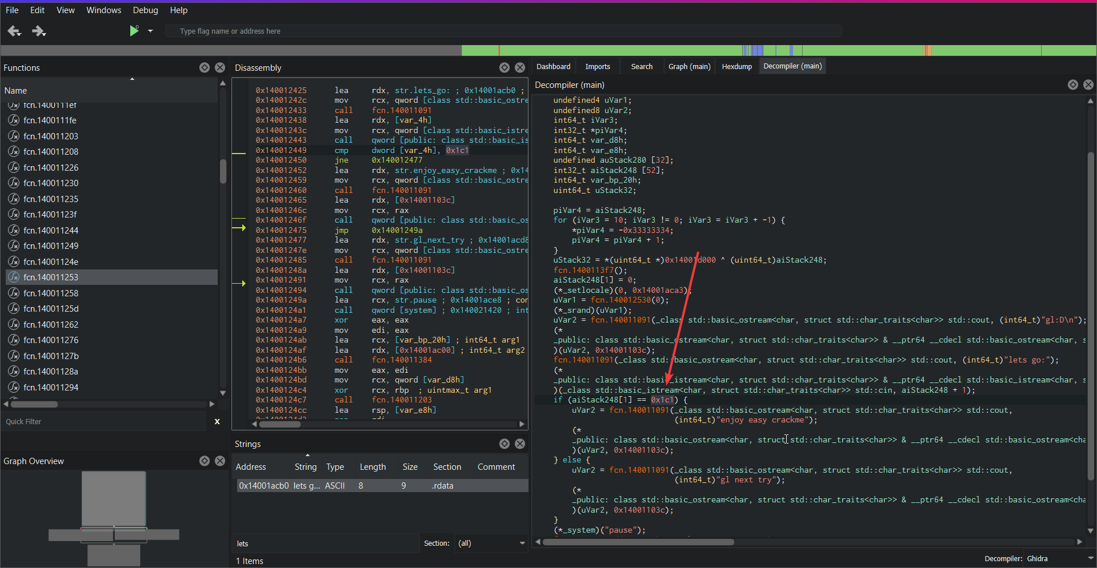Viewport: 1097px width, 568px height.
Task: Open the Help menu
Action: tap(179, 10)
